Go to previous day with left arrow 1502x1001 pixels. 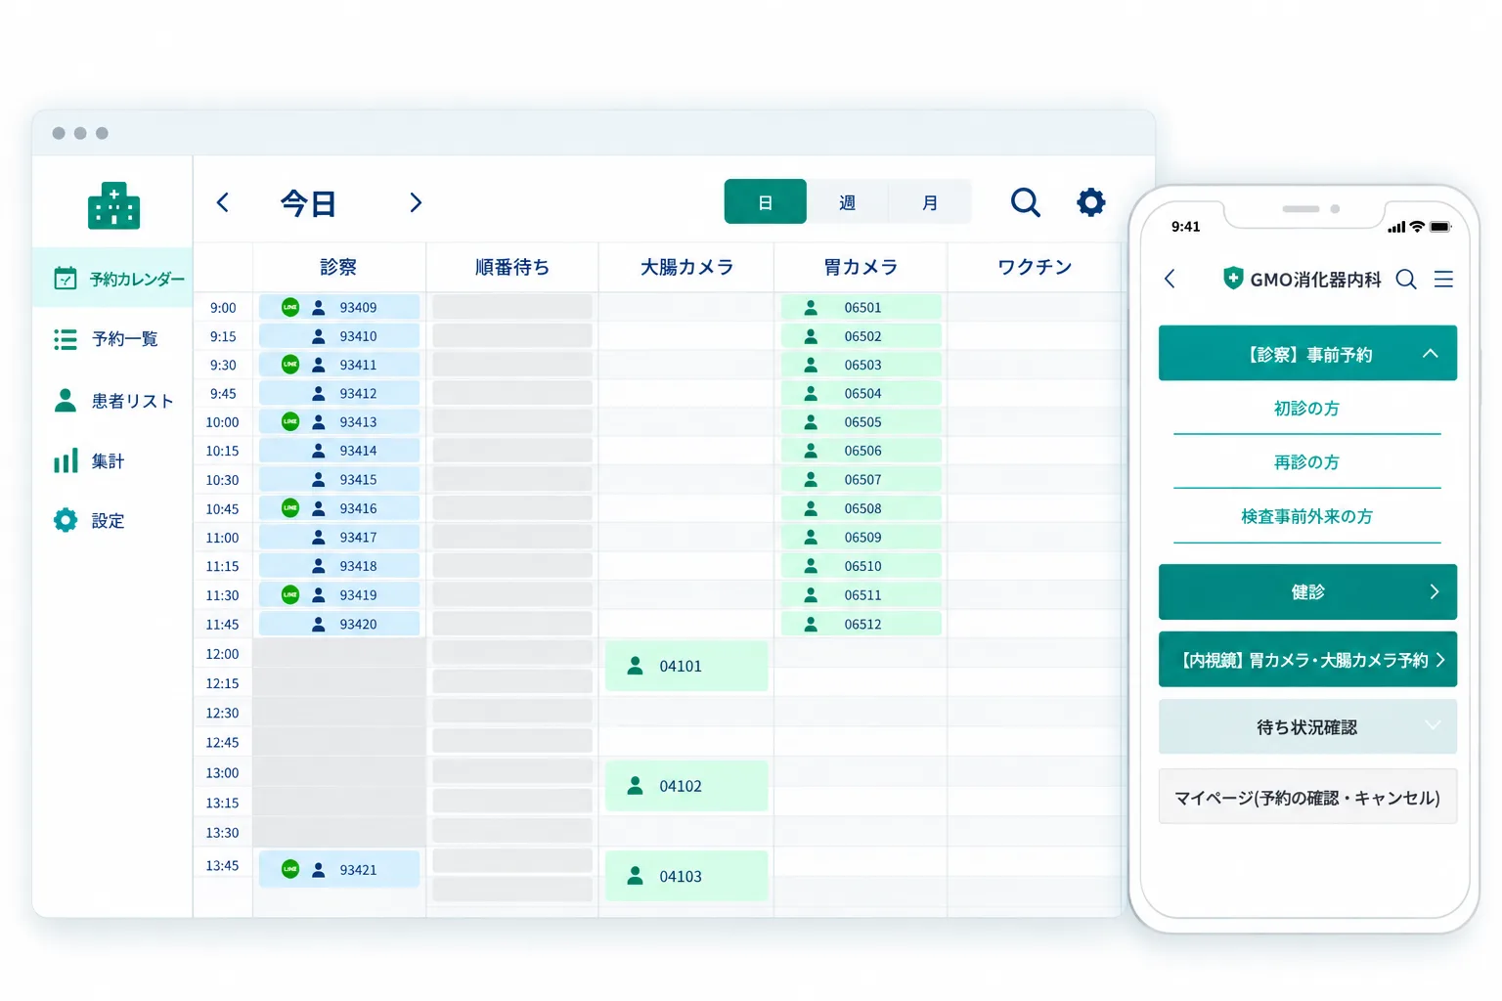click(x=222, y=202)
